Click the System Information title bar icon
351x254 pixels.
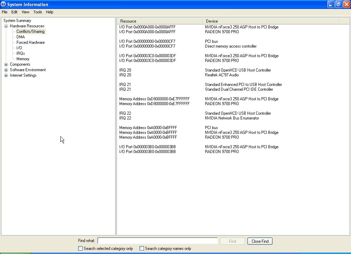(x=3, y=4)
